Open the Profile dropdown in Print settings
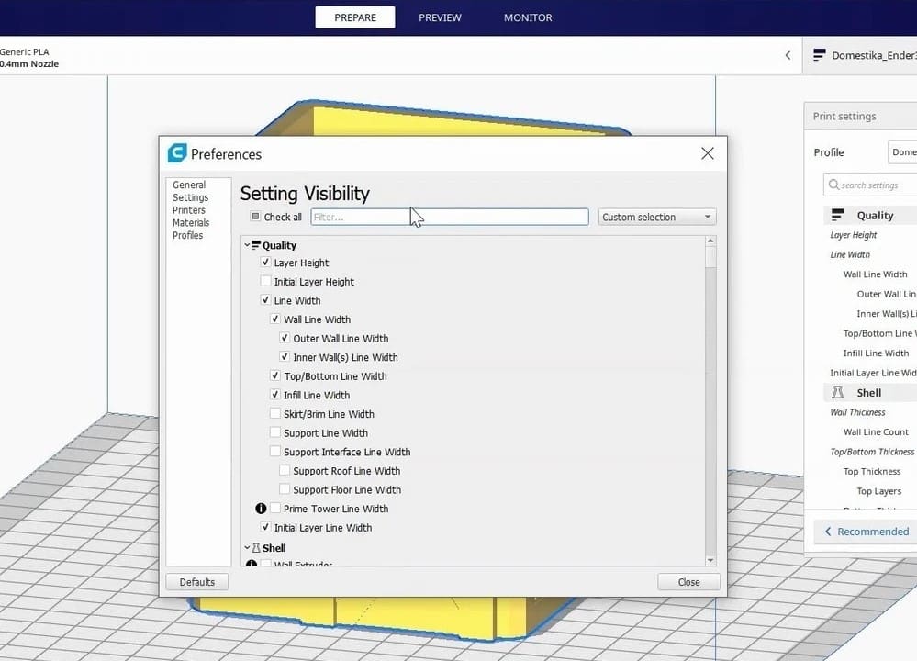This screenshot has height=661, width=917. tap(901, 152)
